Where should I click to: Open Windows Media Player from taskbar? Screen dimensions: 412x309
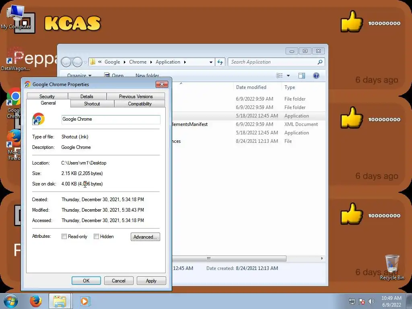click(84, 301)
